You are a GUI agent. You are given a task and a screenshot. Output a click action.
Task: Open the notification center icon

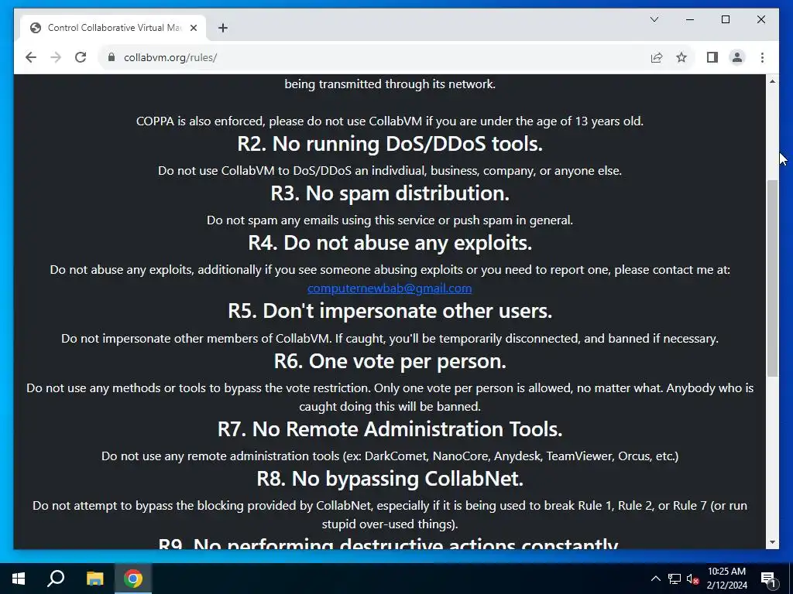coord(768,579)
